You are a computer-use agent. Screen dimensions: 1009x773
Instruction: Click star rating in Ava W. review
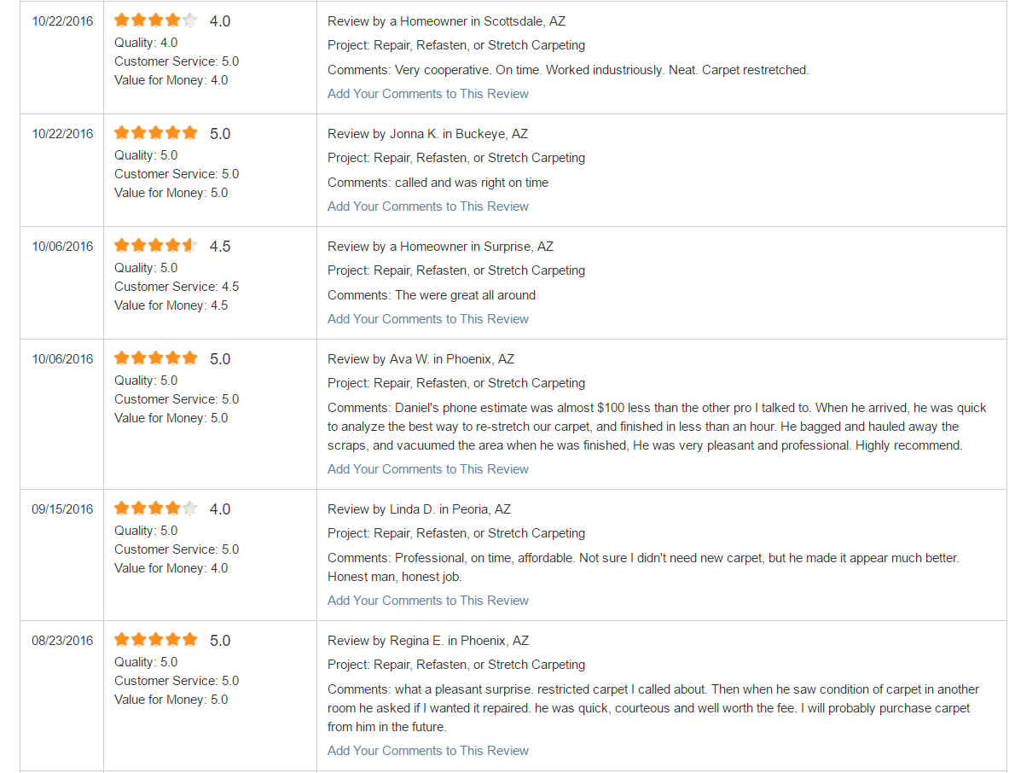click(x=156, y=358)
